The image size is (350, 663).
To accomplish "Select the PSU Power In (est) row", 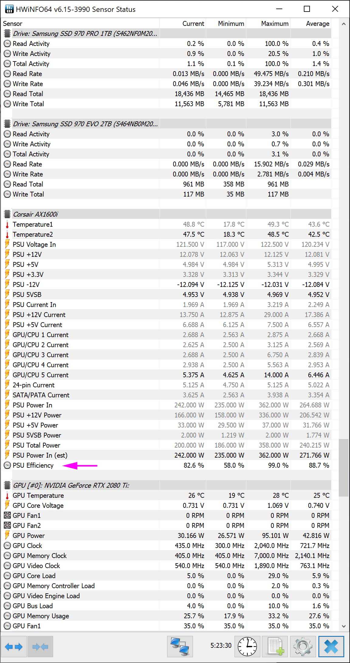I will tap(166, 455).
